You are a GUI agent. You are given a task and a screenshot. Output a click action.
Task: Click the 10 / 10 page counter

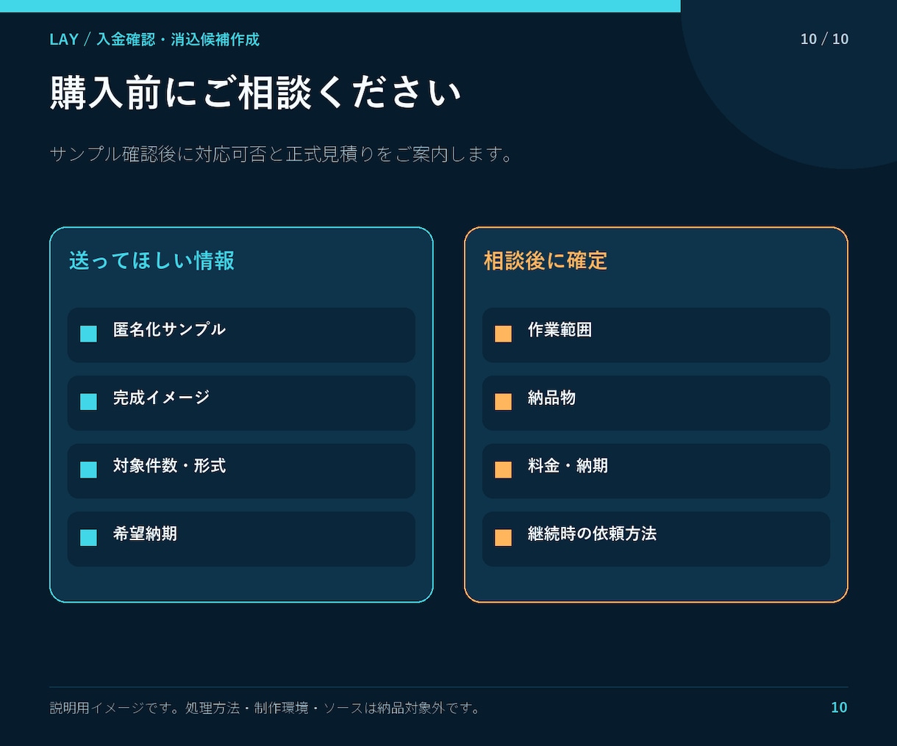coord(824,39)
